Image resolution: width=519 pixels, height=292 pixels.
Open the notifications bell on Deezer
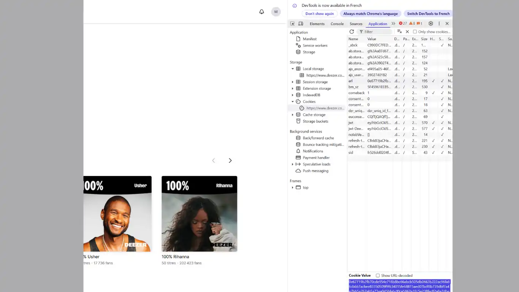(261, 12)
